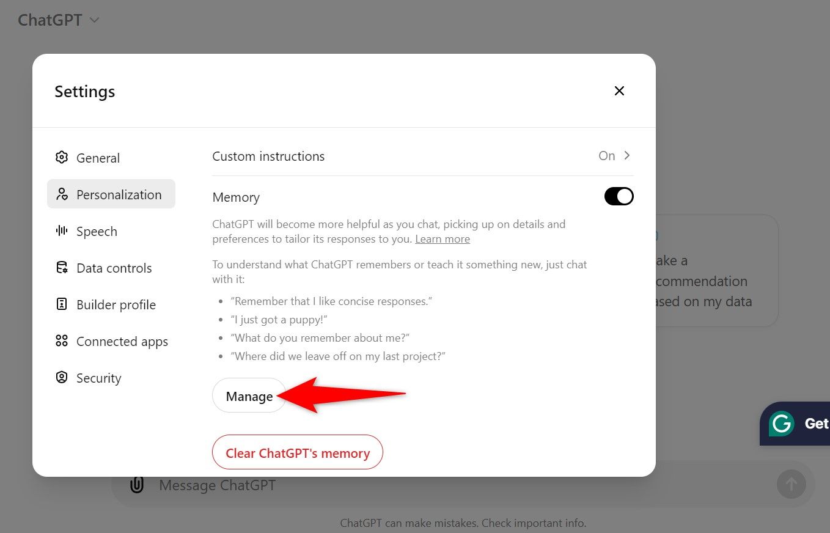This screenshot has height=533, width=830.
Task: Click the Personalization person icon
Action: [x=62, y=194]
